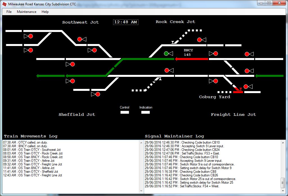Viewport: 288px width, 196px height.
Task: Open the Maintenance menu
Action: point(27,12)
